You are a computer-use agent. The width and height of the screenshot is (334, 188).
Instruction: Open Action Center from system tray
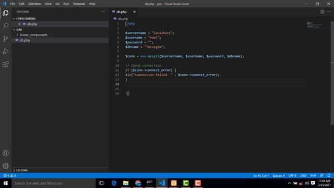313,183
